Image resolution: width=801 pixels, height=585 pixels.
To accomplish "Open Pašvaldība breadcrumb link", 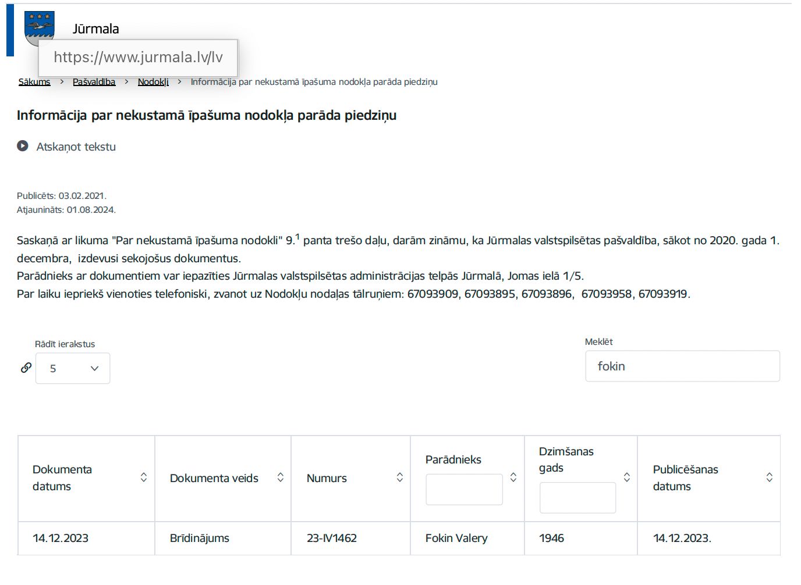I will click(x=94, y=82).
